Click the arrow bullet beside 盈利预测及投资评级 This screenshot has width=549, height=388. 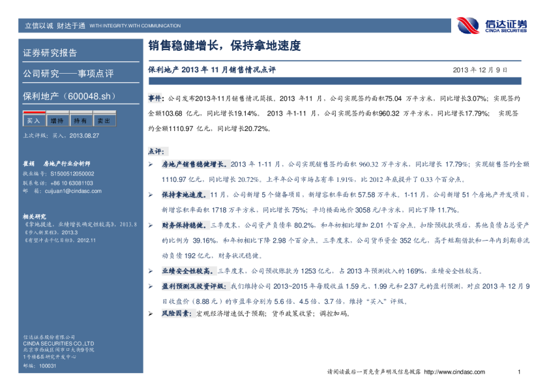coord(151,286)
